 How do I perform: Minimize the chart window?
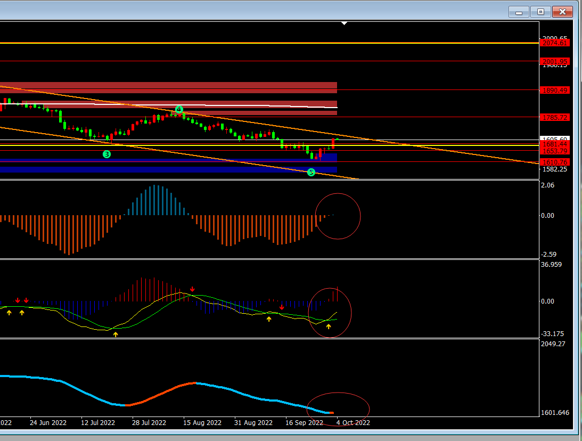point(519,12)
